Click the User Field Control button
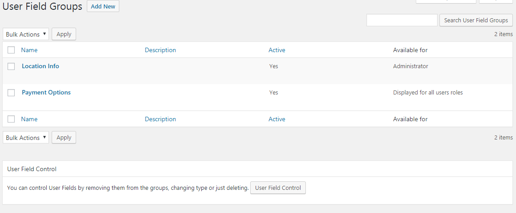516x213 pixels. click(278, 188)
